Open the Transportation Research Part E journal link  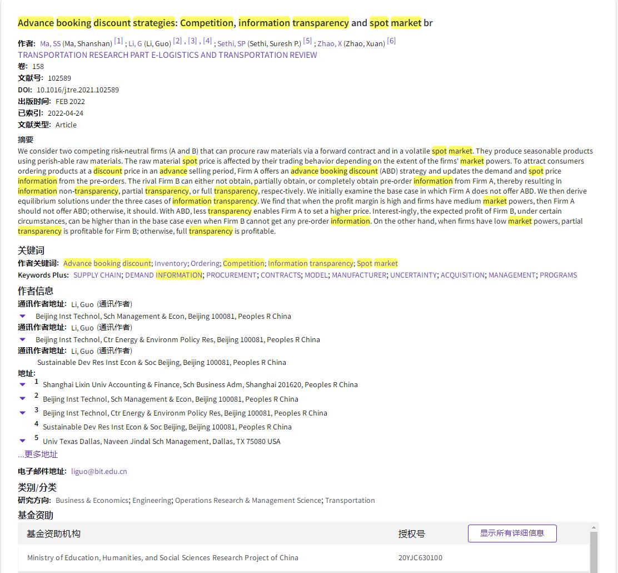pos(167,55)
